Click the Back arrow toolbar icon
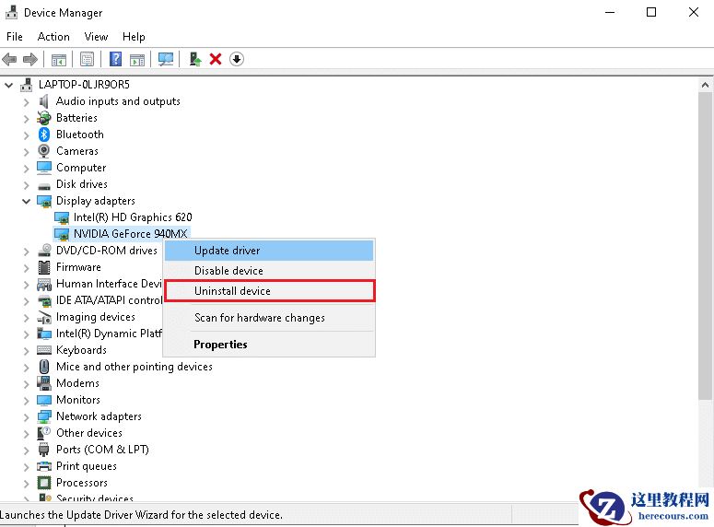 [9, 59]
